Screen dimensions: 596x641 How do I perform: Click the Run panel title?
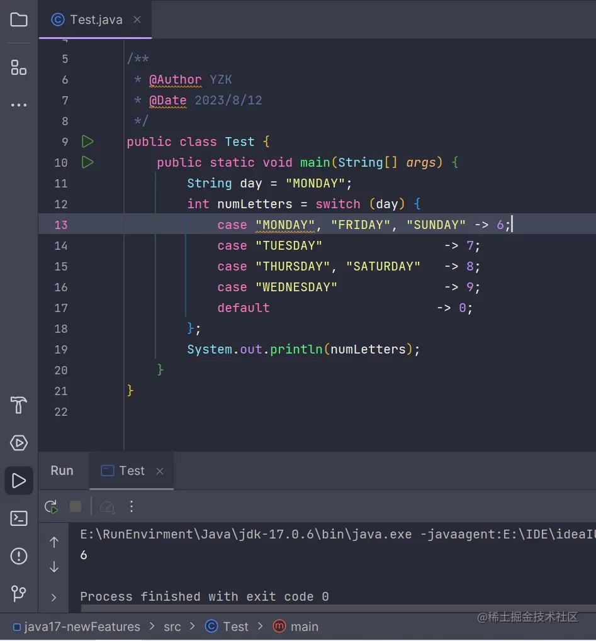[62, 471]
